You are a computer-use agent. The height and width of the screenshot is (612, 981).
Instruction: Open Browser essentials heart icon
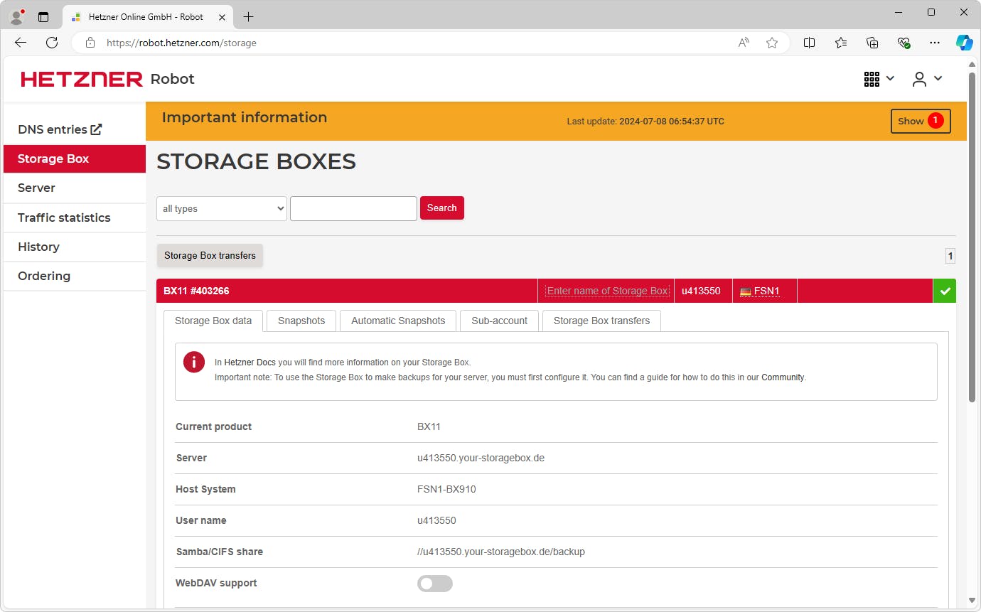point(904,43)
